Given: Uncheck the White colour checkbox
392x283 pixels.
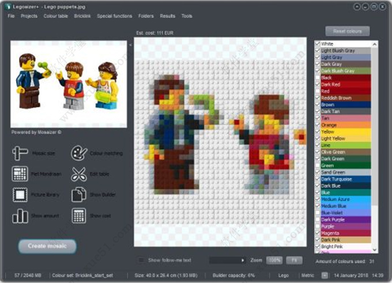Looking at the screenshot, I should 318,44.
